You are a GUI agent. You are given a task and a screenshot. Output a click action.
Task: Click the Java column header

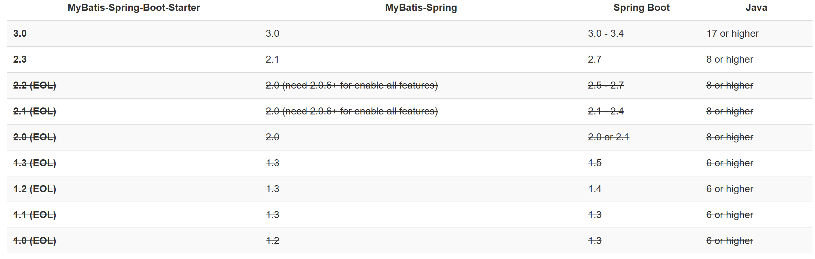(756, 8)
